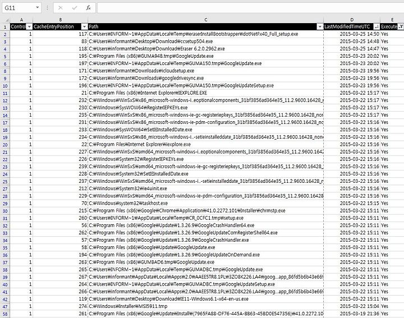Select the chrmstp.exe path cell
404x318 pixels.
pyautogui.click(x=205, y=211)
